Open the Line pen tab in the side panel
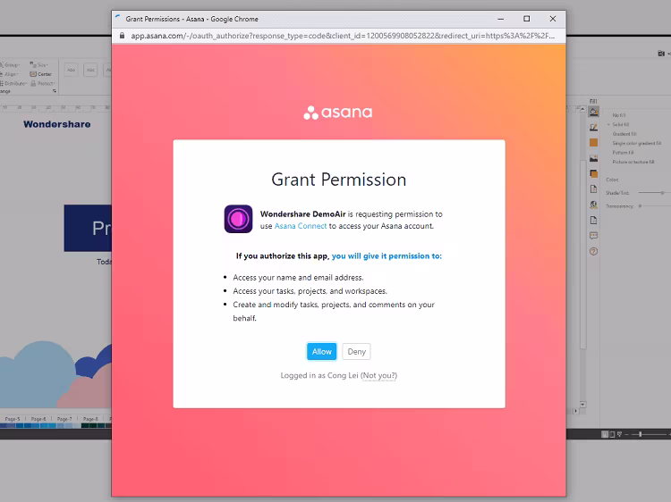The height and width of the screenshot is (502, 671). [593, 128]
